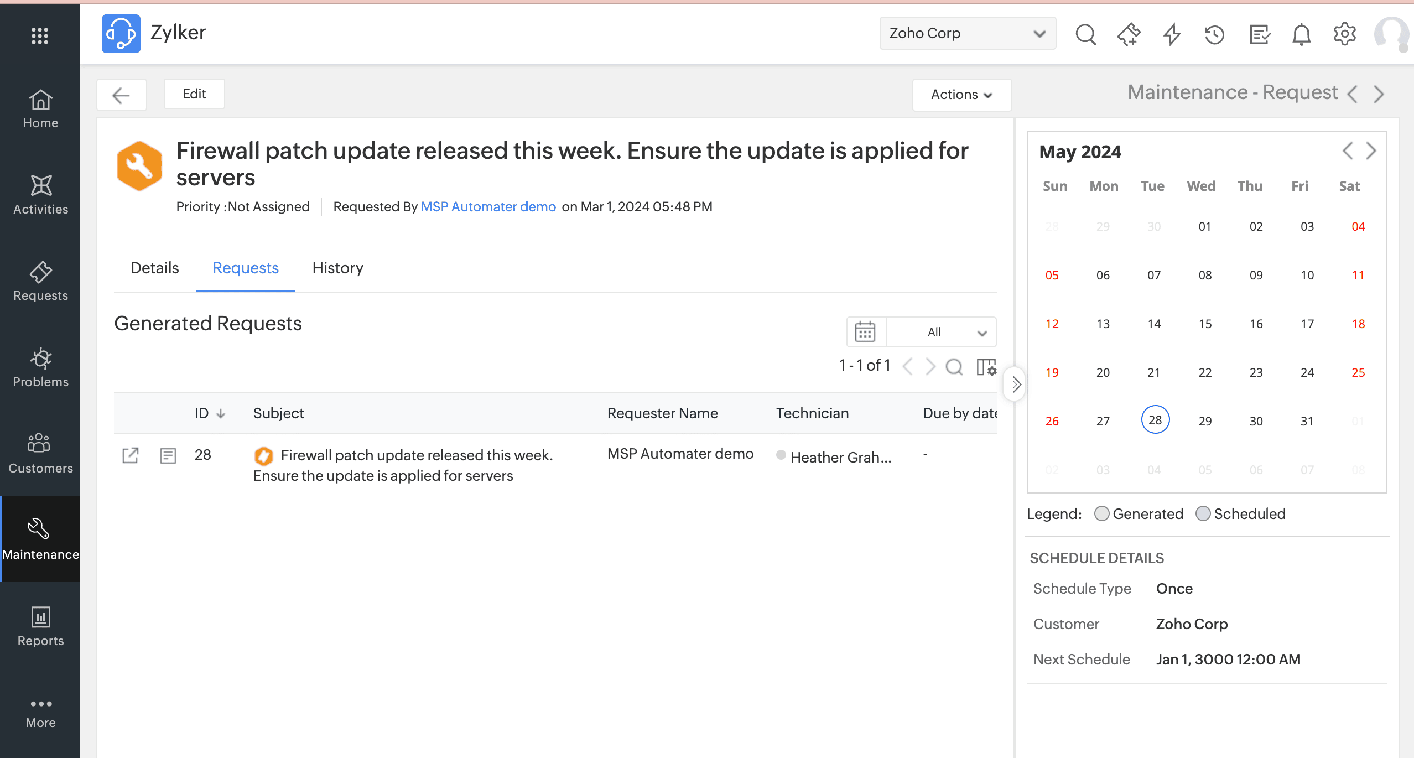The width and height of the screenshot is (1414, 758).
Task: Click the Edit button
Action: [x=194, y=94]
